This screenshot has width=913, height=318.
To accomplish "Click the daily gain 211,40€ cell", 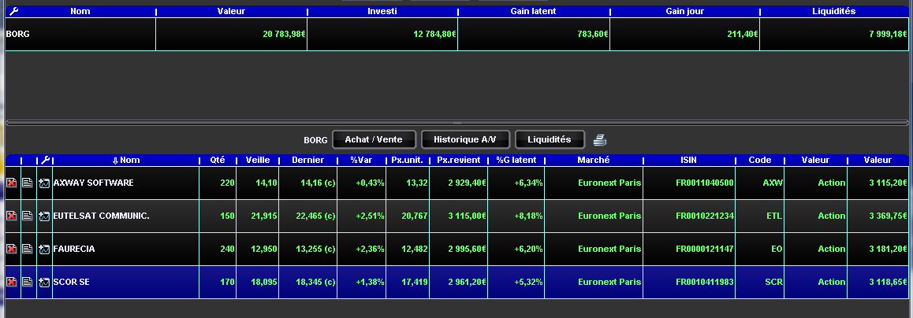I will click(684, 35).
